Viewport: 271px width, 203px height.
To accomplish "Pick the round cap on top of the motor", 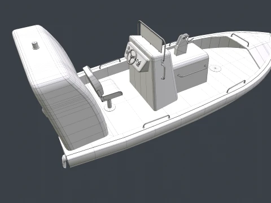I will (x=35, y=45).
